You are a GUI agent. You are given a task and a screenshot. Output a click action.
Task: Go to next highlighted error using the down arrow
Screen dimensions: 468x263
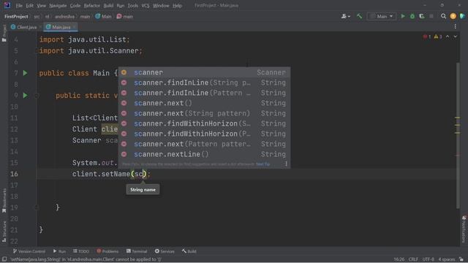455,37
